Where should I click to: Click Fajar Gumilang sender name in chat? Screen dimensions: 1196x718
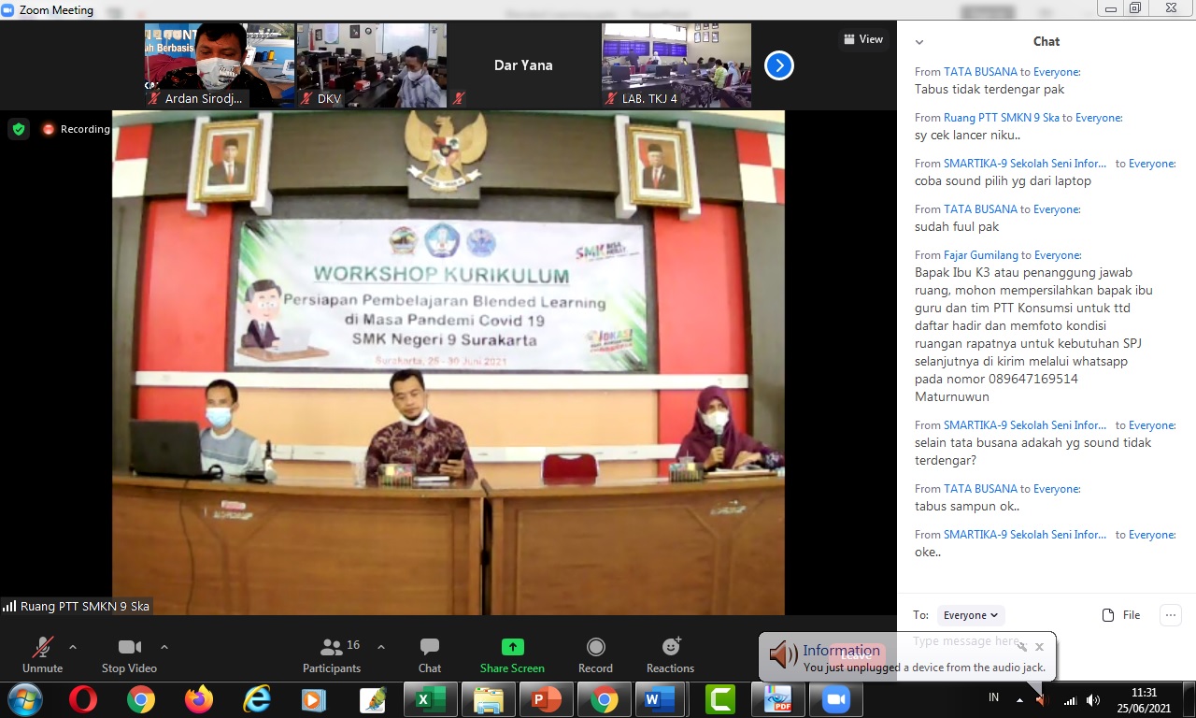click(x=981, y=254)
